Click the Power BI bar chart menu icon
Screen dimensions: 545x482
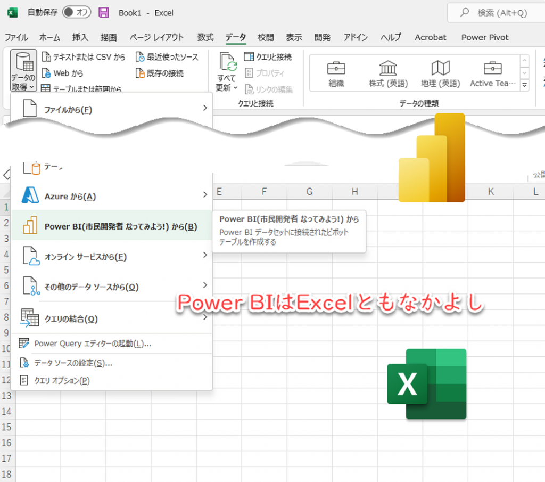[30, 225]
